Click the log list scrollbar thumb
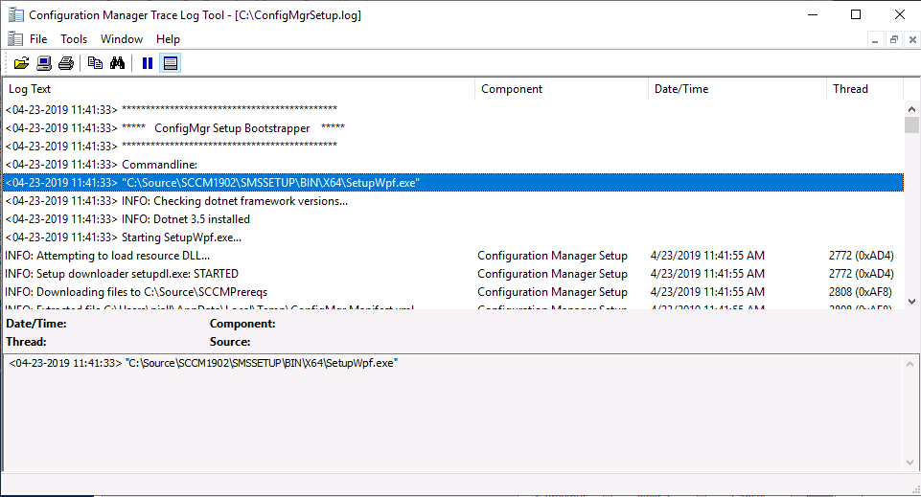The width and height of the screenshot is (921, 497). 911,125
